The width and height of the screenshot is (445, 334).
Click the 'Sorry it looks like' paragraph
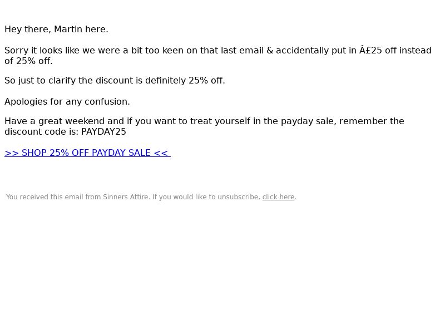click(218, 56)
